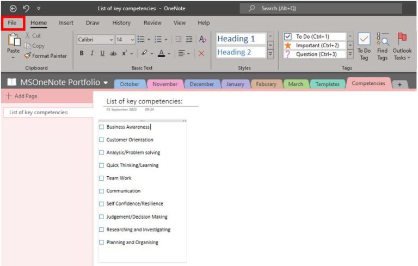Tick the Team Work checkbox
418x266 pixels.
pyautogui.click(x=101, y=178)
